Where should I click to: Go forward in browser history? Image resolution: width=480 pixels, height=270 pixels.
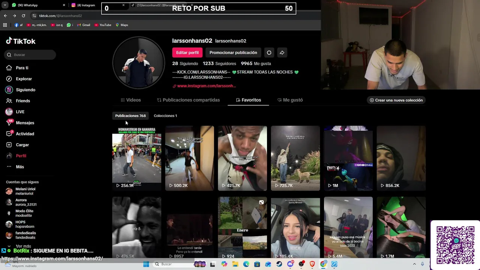click(14, 16)
